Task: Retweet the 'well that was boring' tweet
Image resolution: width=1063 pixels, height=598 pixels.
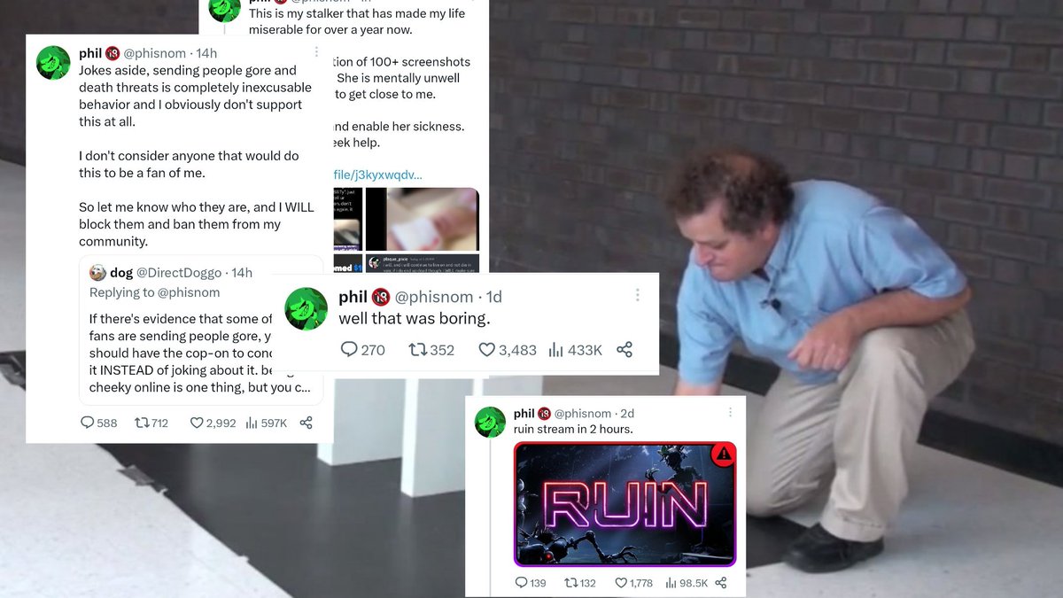Action: click(417, 350)
